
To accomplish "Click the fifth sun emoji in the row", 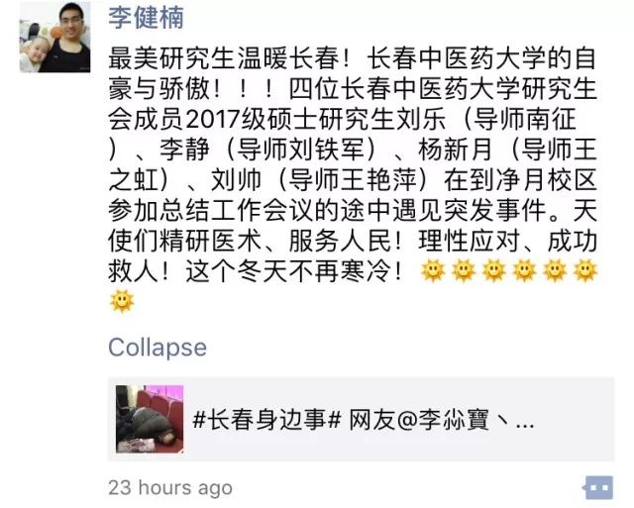I will point(555,270).
